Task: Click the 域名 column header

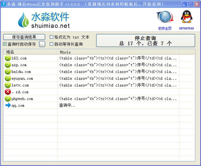Action: [x=30, y=52]
